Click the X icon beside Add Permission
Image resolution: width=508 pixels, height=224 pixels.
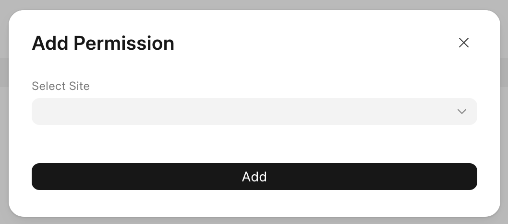tap(463, 43)
